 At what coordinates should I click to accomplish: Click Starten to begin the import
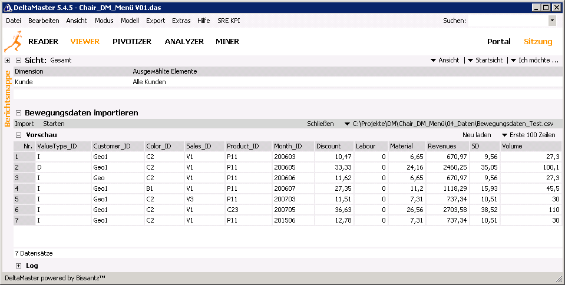(54, 124)
